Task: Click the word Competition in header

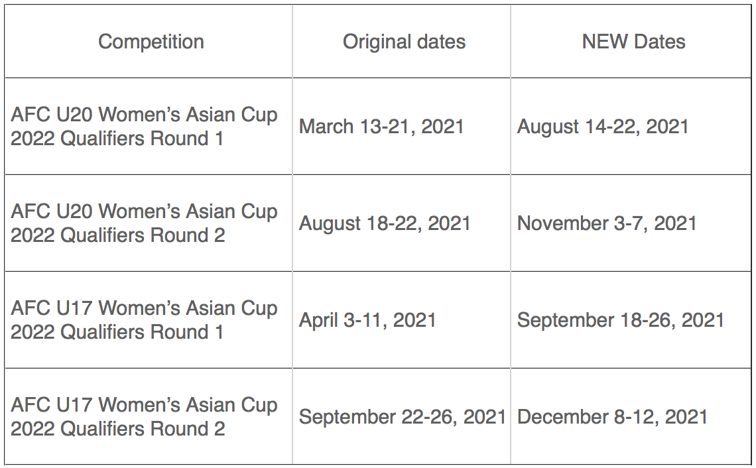Action: [151, 42]
